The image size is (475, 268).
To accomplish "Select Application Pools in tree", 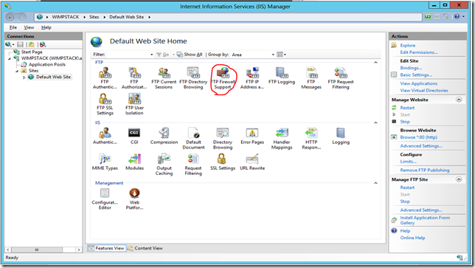I will [x=47, y=64].
